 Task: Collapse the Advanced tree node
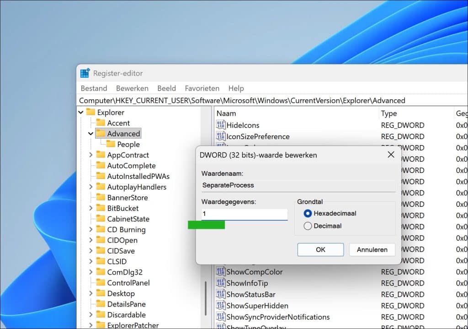pyautogui.click(x=91, y=134)
